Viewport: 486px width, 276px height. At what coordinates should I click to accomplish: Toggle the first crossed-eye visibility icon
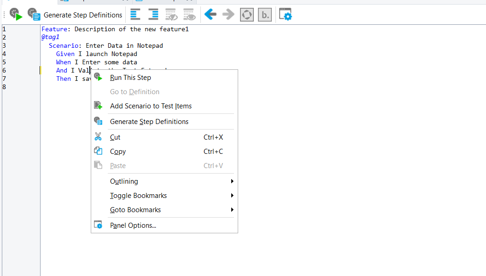[171, 14]
